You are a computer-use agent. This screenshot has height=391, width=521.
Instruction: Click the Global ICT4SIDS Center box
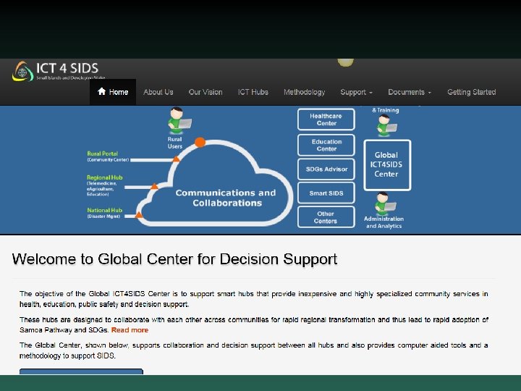[387, 165]
